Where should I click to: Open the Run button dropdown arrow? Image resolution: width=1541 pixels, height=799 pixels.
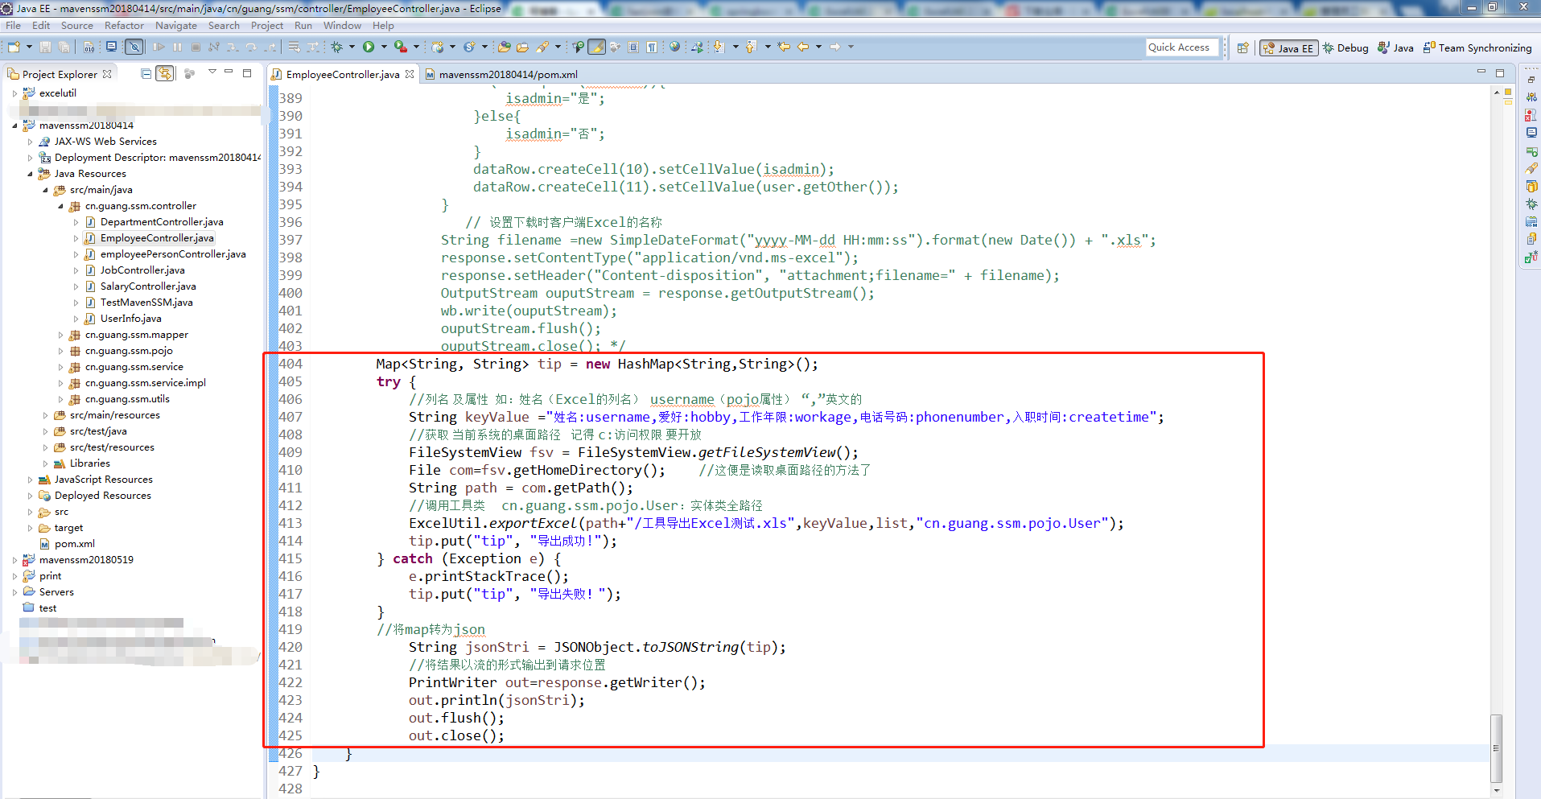tap(384, 47)
